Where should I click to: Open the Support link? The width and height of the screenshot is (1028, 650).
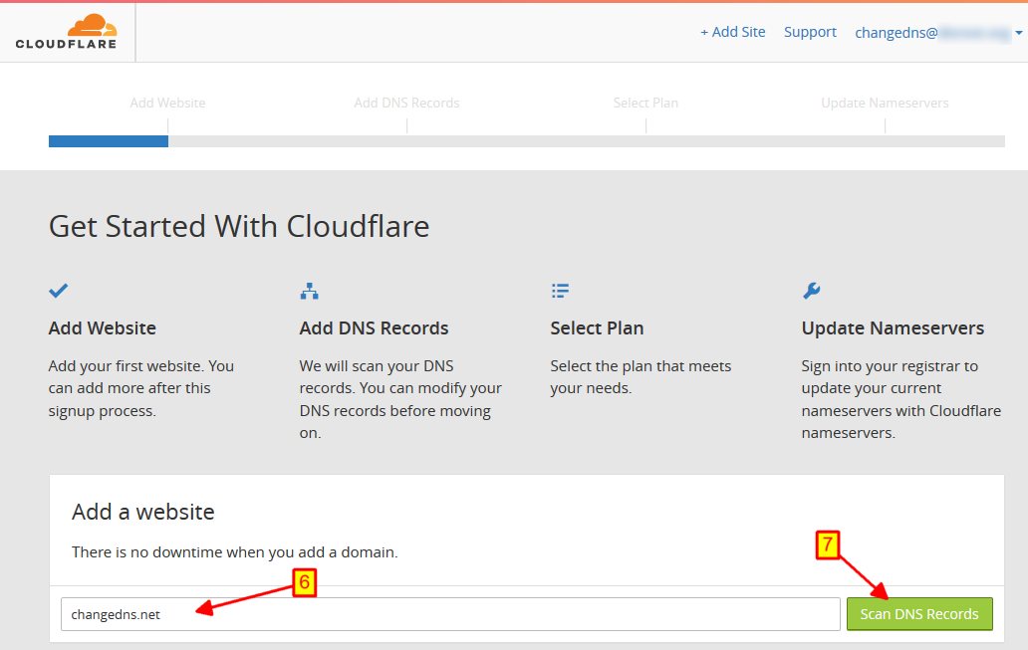(810, 32)
